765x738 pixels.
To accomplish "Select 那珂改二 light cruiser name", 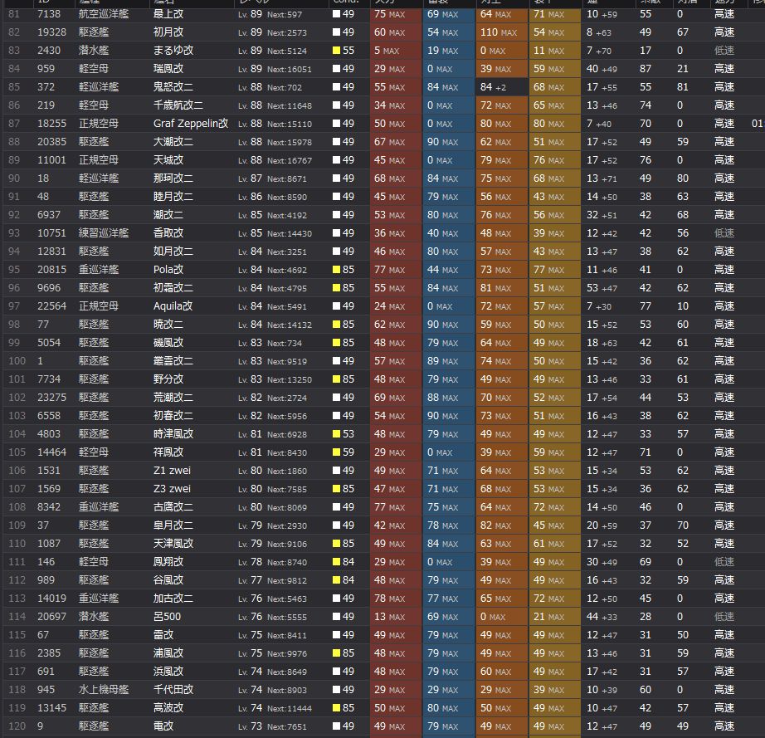I will point(173,178).
